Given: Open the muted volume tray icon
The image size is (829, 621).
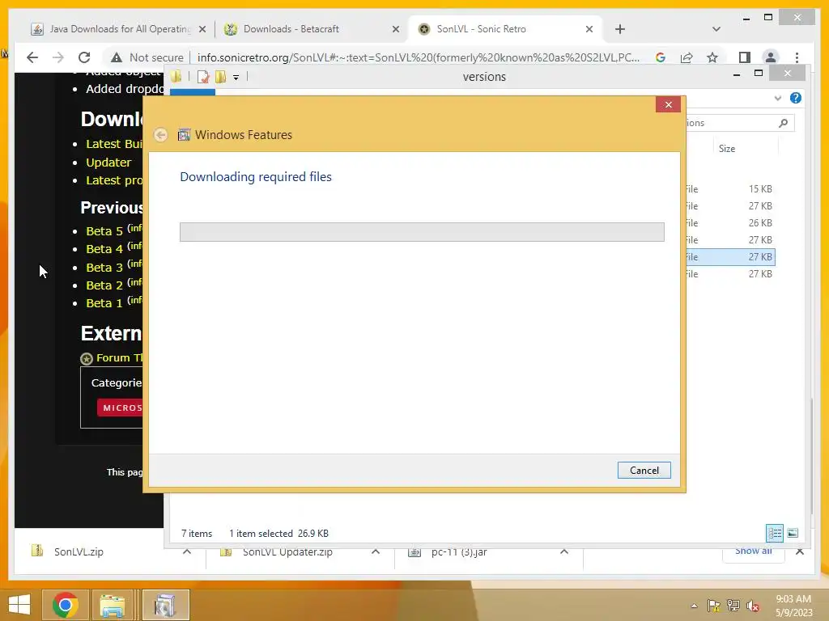Looking at the screenshot, I should click(x=753, y=606).
